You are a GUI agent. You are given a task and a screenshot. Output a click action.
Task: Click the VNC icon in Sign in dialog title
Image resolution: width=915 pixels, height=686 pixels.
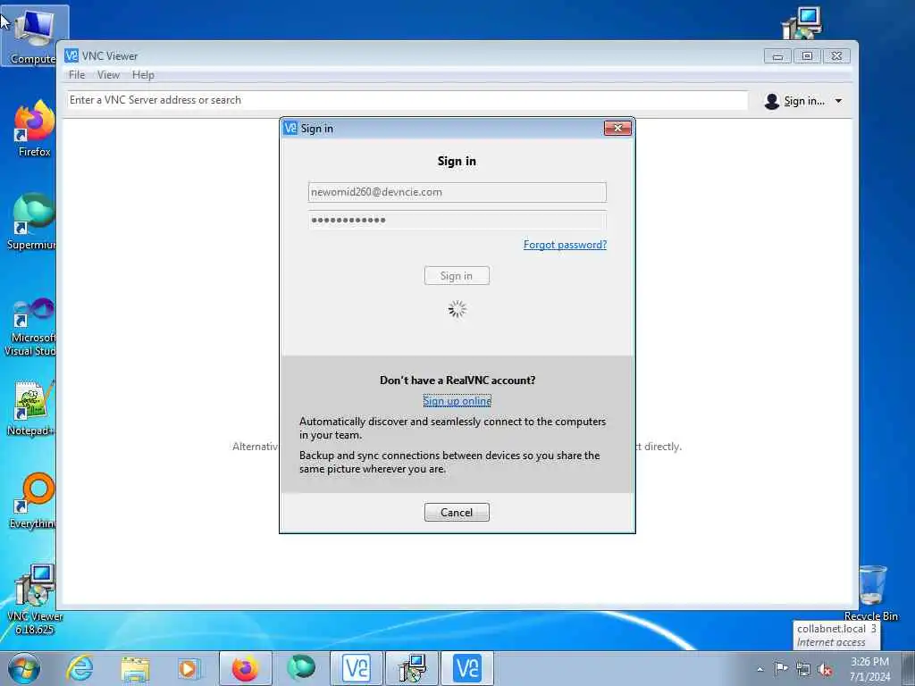point(290,128)
